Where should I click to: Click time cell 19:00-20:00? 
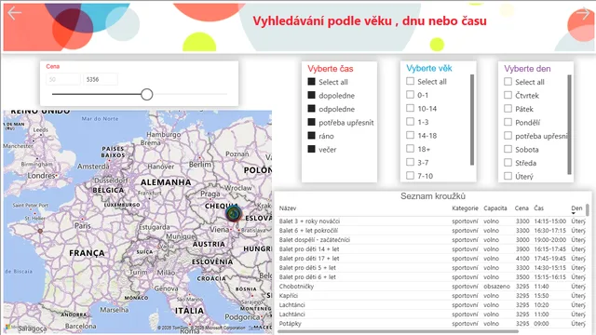click(x=550, y=240)
